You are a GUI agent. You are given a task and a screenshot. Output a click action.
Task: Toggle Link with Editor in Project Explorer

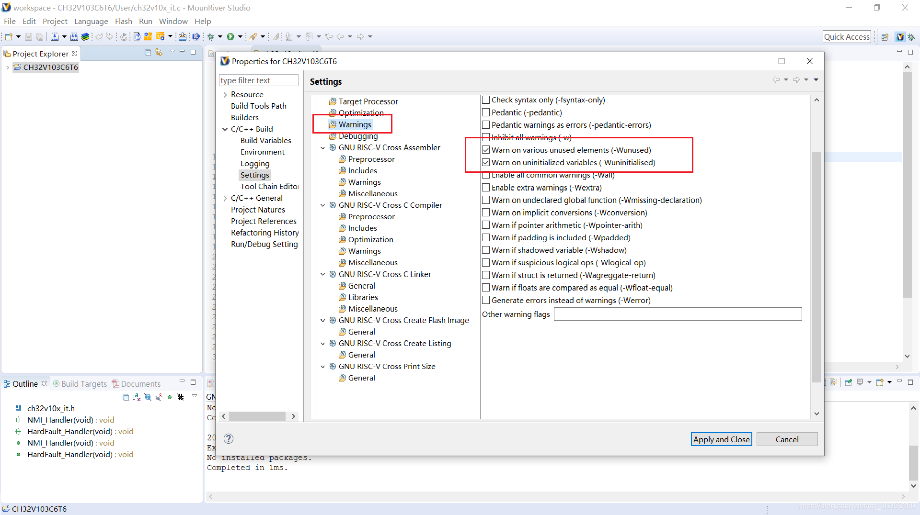click(x=159, y=52)
